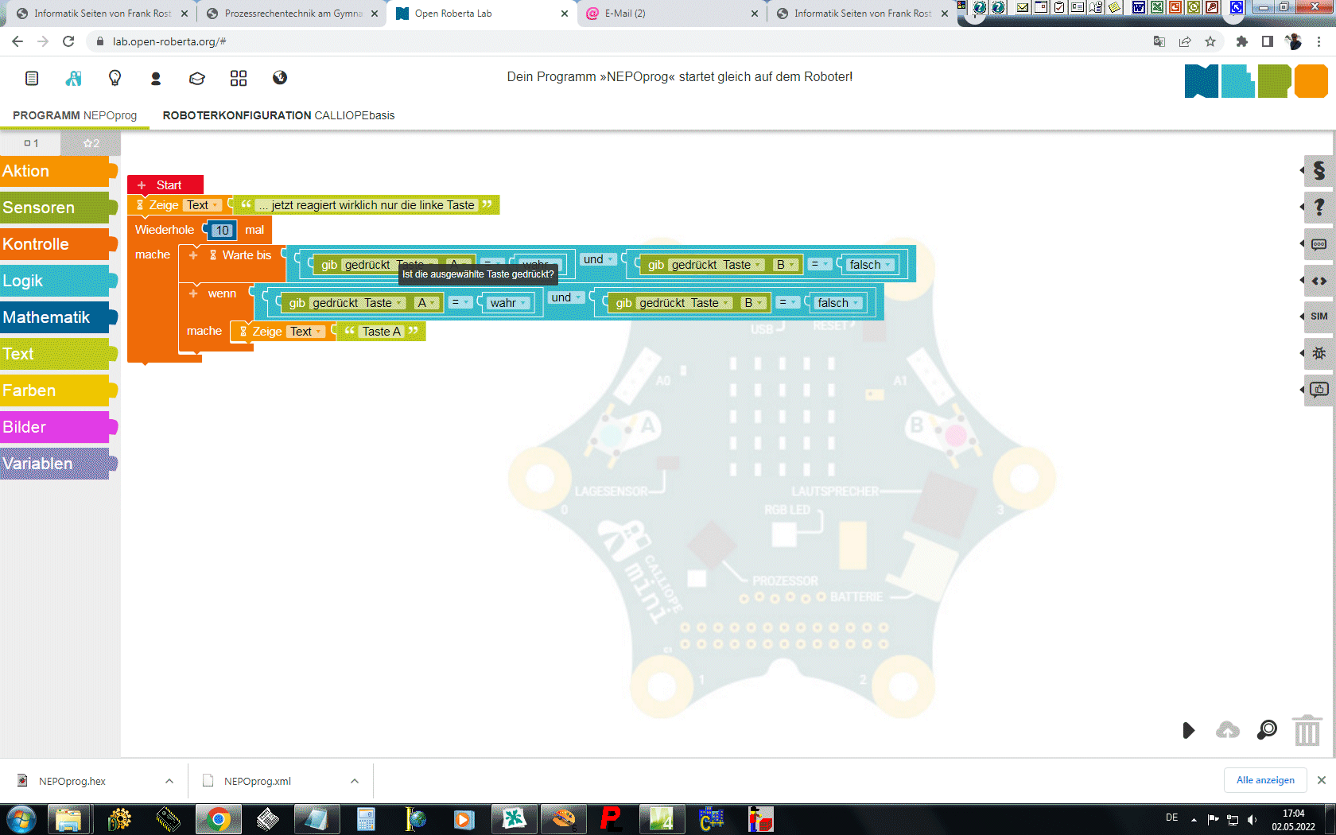Select the Farben color category
This screenshot has width=1336, height=835.
click(x=56, y=390)
